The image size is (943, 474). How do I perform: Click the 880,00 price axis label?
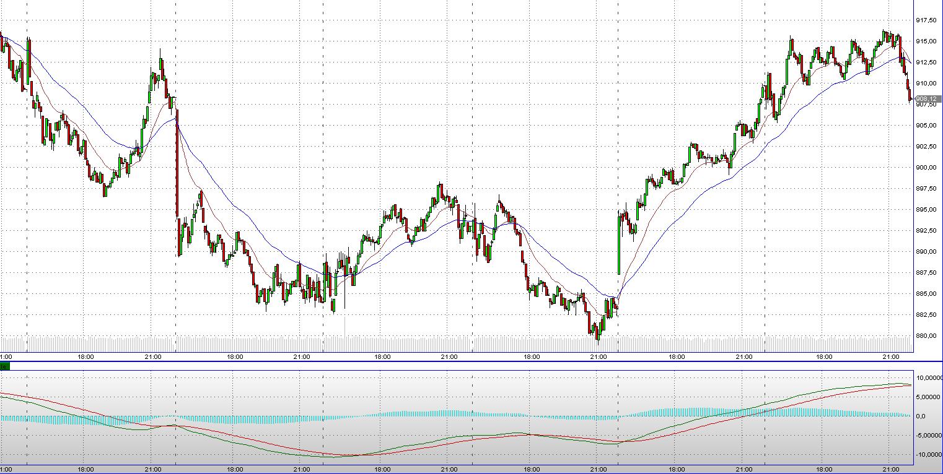[x=926, y=336]
